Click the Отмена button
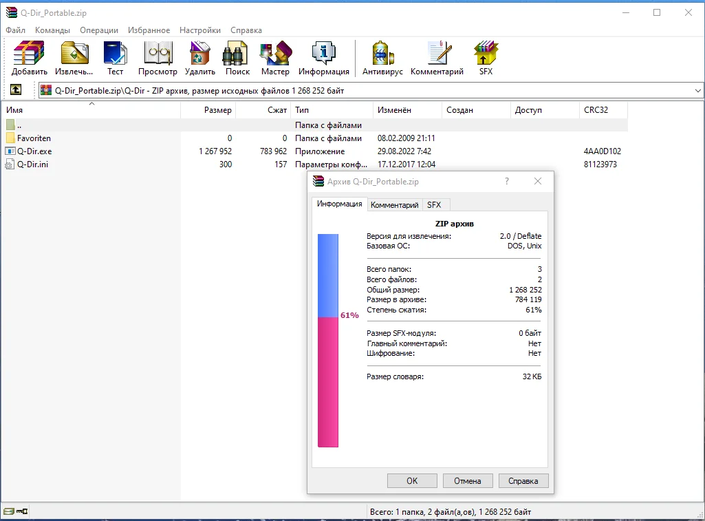Image resolution: width=705 pixels, height=521 pixels. tap(468, 480)
